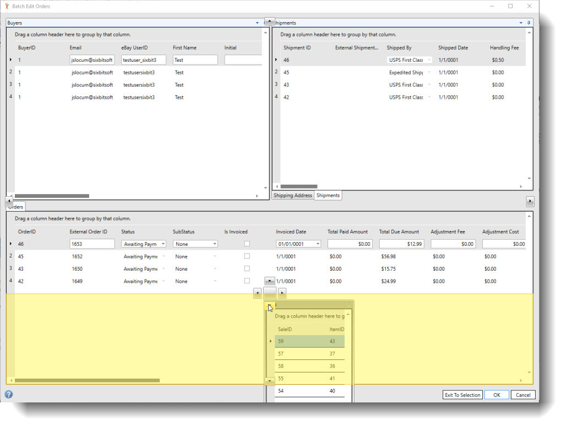567x430 pixels.
Task: Click the empty Initial field in first buyer row
Action: point(243,60)
